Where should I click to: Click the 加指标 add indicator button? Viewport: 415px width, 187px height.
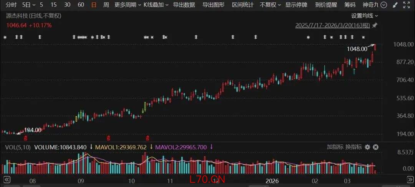(334, 147)
